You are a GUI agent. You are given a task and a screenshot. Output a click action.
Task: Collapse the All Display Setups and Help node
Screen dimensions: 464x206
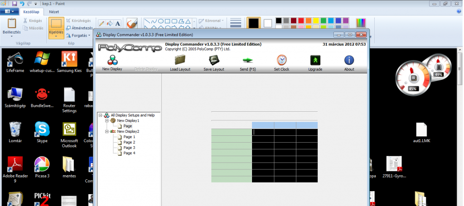click(x=101, y=115)
